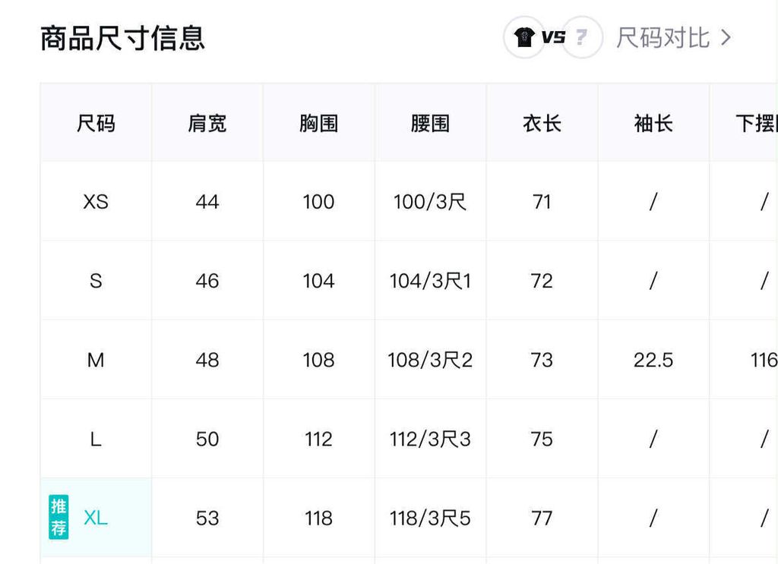The width and height of the screenshot is (778, 564).
Task: Click the VS comparison symbol
Action: coord(553,37)
